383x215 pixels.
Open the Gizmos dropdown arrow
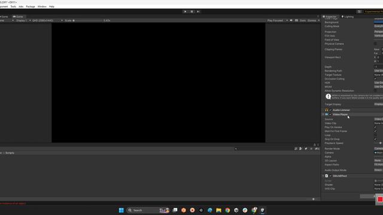click(318, 20)
